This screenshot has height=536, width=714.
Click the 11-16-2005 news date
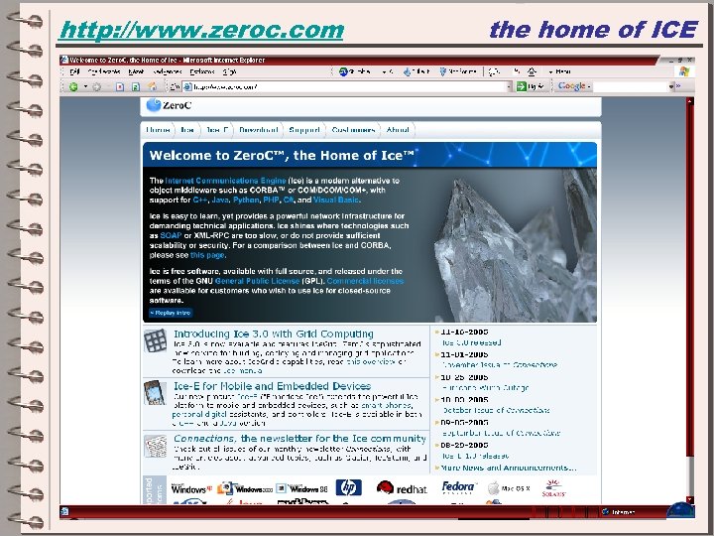coord(464,332)
